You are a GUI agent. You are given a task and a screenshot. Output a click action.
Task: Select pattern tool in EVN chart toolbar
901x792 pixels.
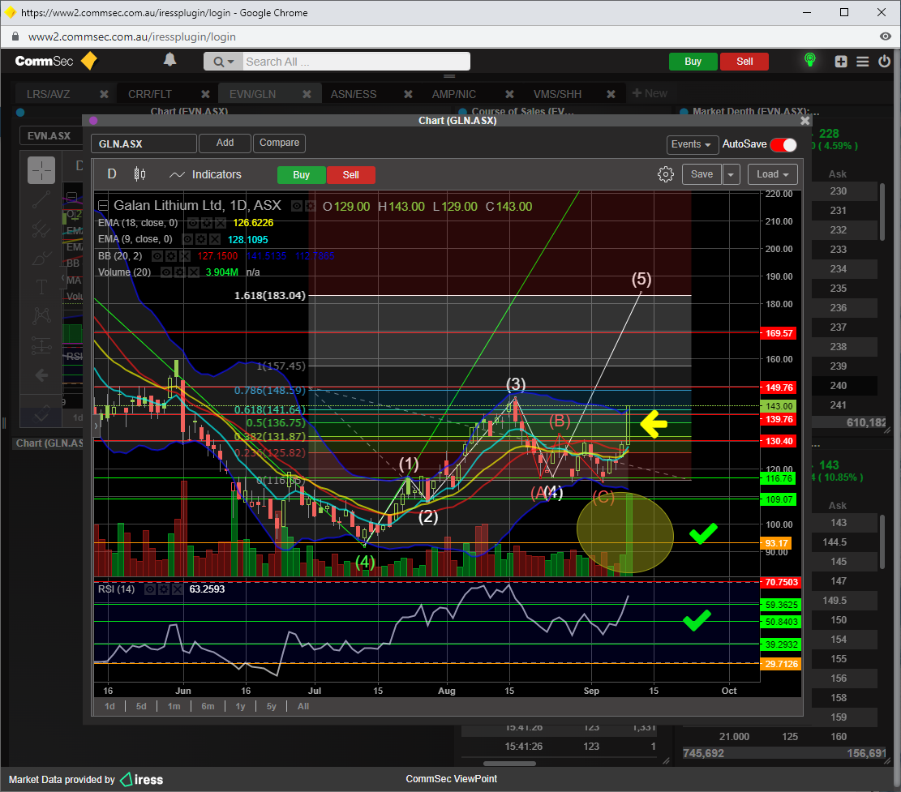point(41,315)
